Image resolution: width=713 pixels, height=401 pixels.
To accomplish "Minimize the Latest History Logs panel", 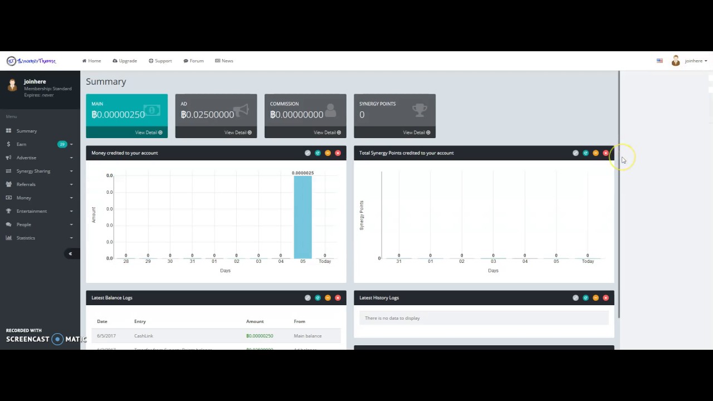I will coord(595,298).
